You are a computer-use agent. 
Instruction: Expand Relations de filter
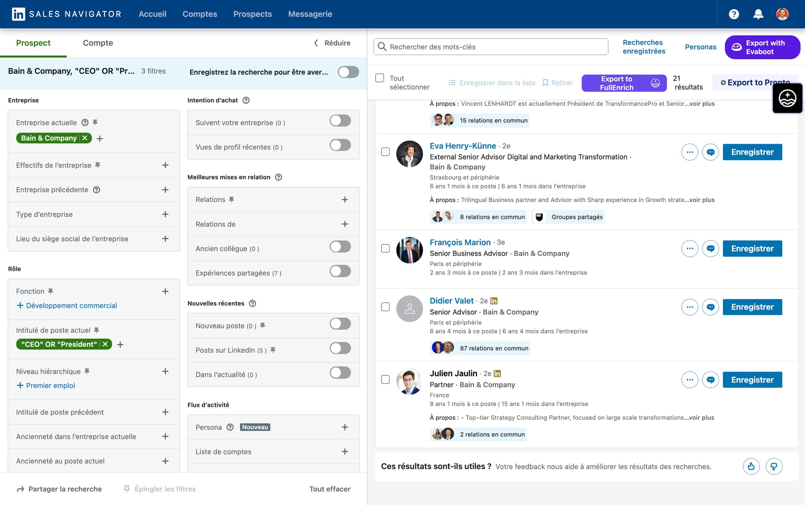pos(345,224)
